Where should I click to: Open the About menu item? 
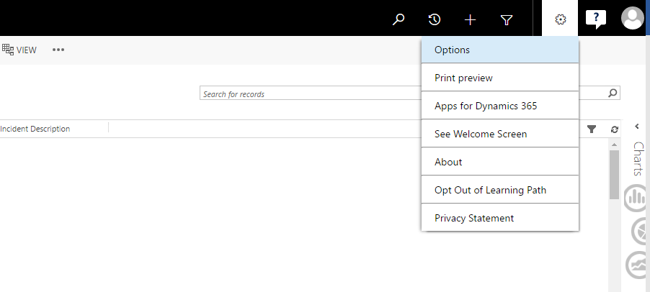point(500,162)
